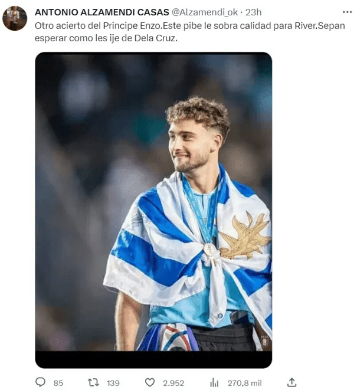Open view analytics bar chart icon
This screenshot has height=390, width=354.
[x=214, y=382]
